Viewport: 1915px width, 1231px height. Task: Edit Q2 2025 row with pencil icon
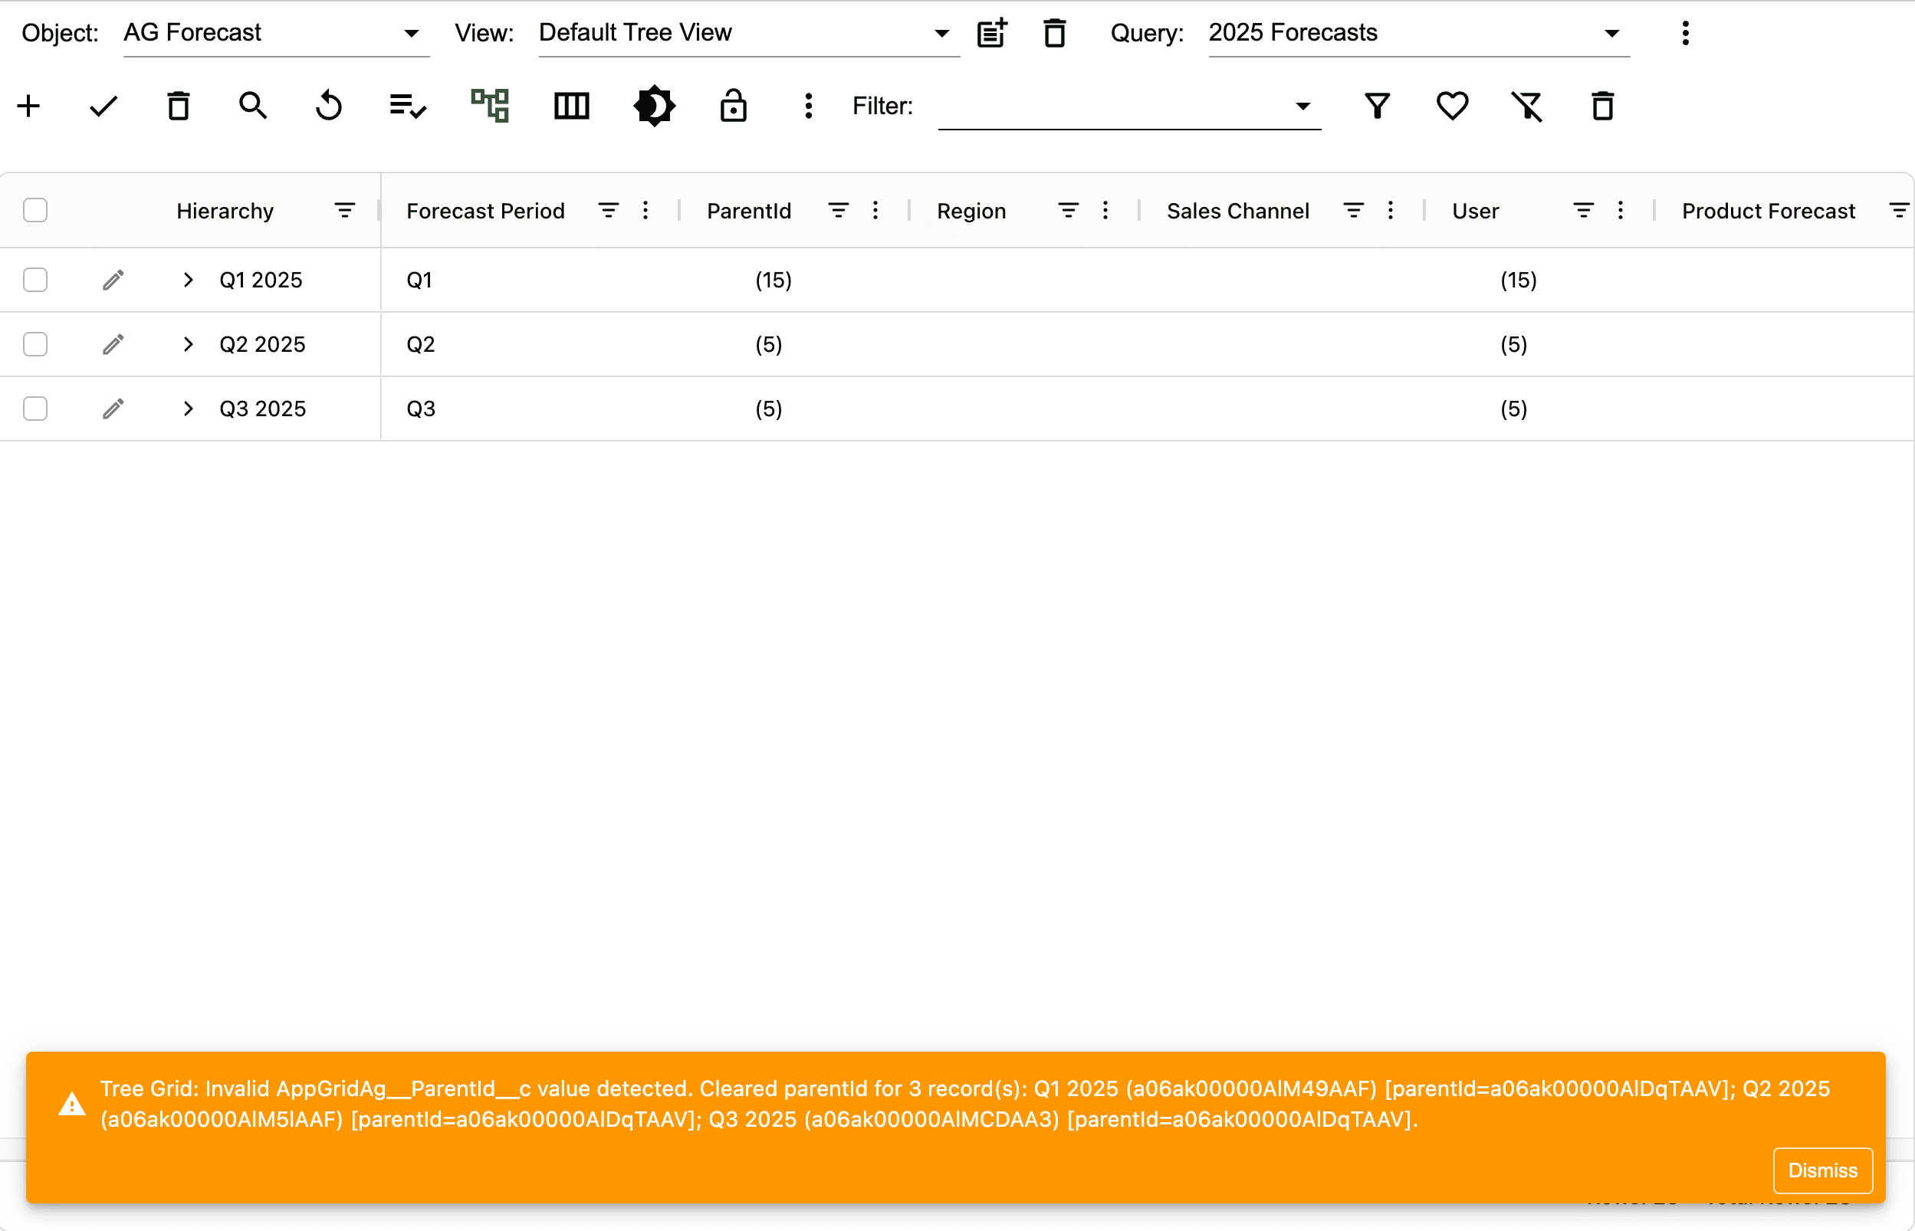tap(113, 343)
